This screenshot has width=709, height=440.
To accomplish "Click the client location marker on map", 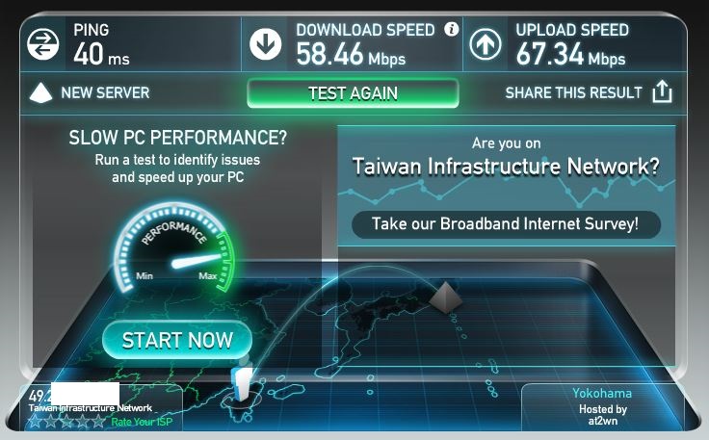I will (x=242, y=384).
